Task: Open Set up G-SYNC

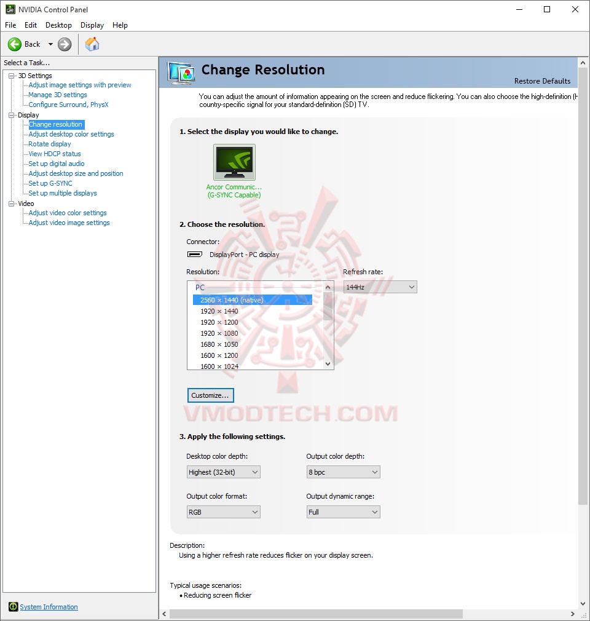Action: 50,183
